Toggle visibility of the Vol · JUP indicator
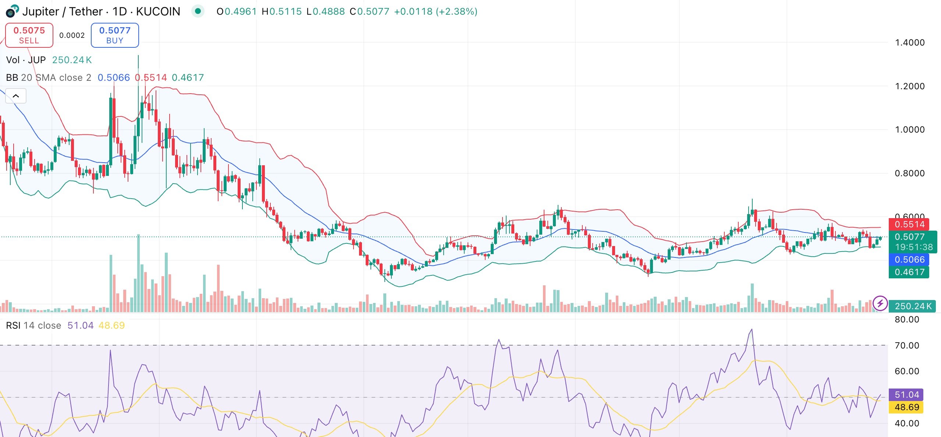Viewport: 941px width, 437px height. [26, 59]
